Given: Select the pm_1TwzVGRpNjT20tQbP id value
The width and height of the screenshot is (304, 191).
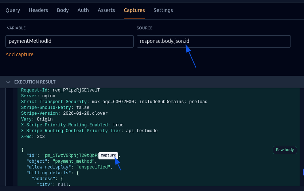Looking at the screenshot, I should pos(71,155).
